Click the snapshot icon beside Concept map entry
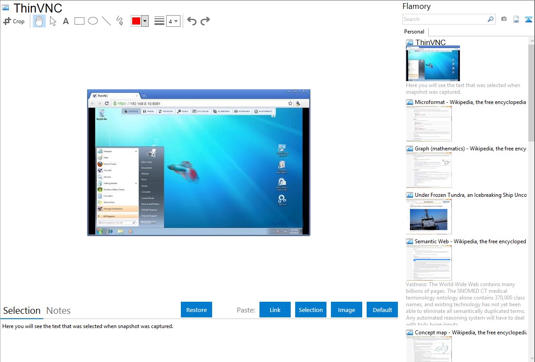Image resolution: width=535 pixels, height=362 pixels. point(410,332)
